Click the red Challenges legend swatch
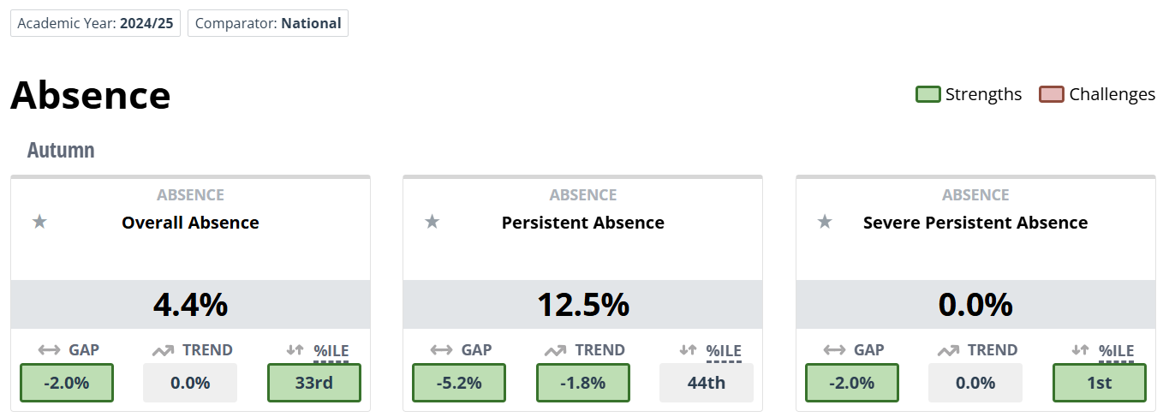Screen dimensions: 1163x417 [x=1052, y=94]
